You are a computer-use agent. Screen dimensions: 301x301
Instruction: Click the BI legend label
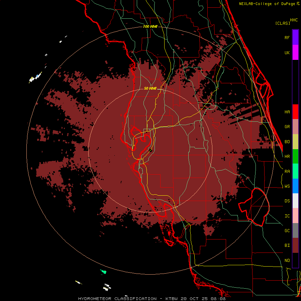(x=287, y=245)
